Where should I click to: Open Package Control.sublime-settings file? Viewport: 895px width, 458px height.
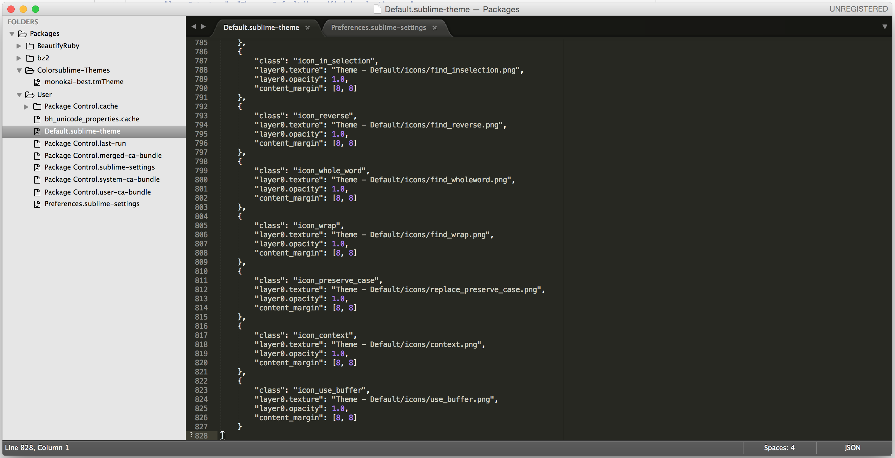point(100,167)
